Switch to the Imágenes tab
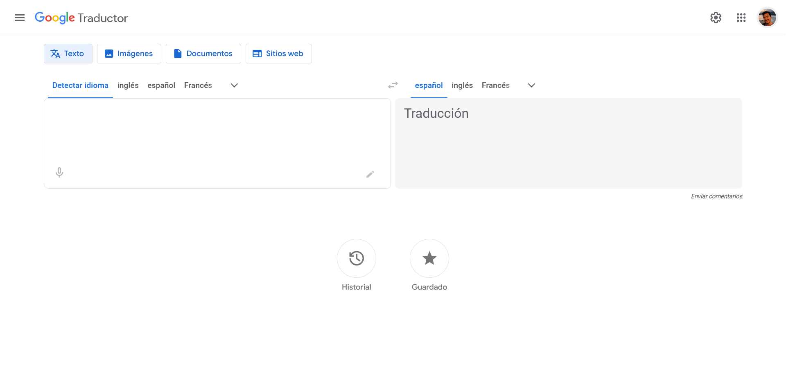The width and height of the screenshot is (786, 387). coord(129,54)
